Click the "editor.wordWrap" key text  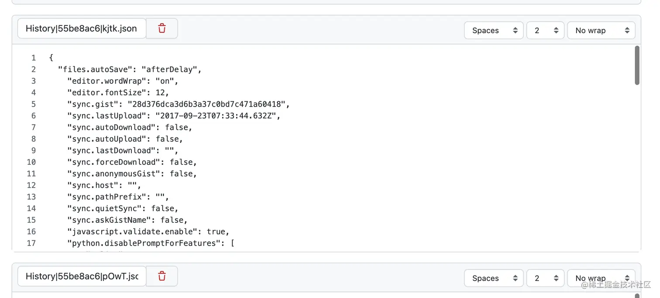click(104, 81)
